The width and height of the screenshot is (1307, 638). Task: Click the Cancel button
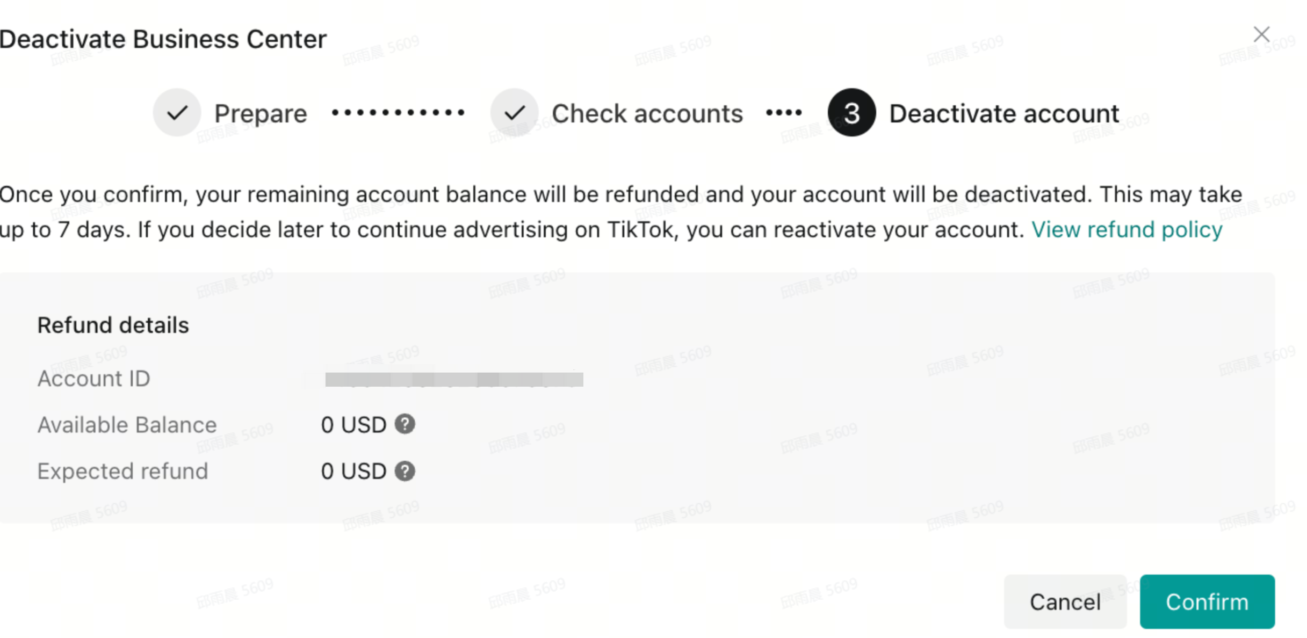tap(1065, 601)
